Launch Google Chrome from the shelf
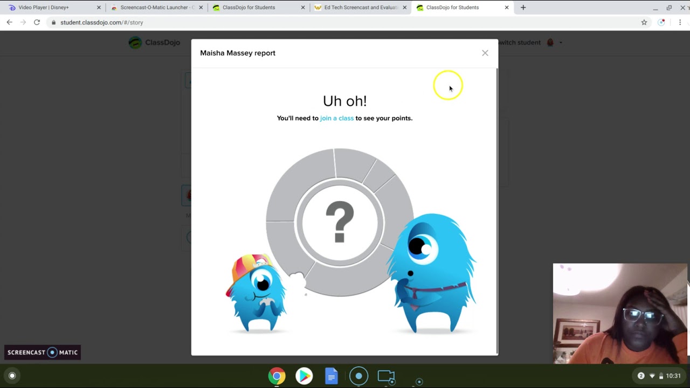Image resolution: width=690 pixels, height=388 pixels. pyautogui.click(x=277, y=376)
